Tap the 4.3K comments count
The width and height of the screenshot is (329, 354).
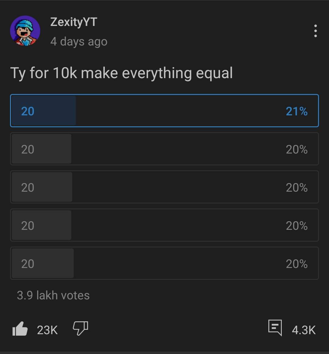303,330
